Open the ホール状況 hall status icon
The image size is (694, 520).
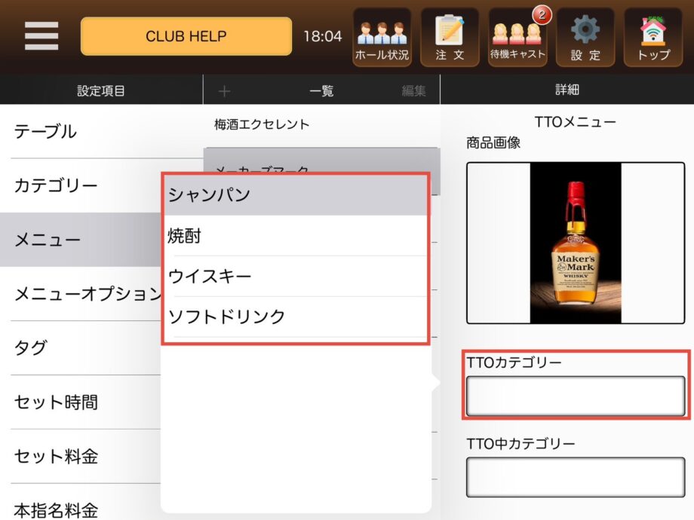[x=382, y=37]
